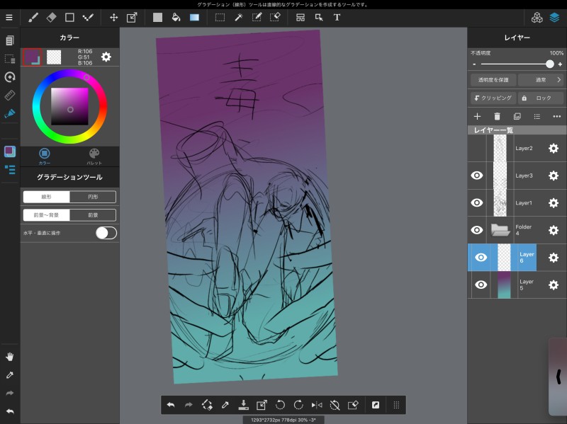Select the Layer 5 gradient thumbnail
Screen dimensions: 567x424
point(504,285)
